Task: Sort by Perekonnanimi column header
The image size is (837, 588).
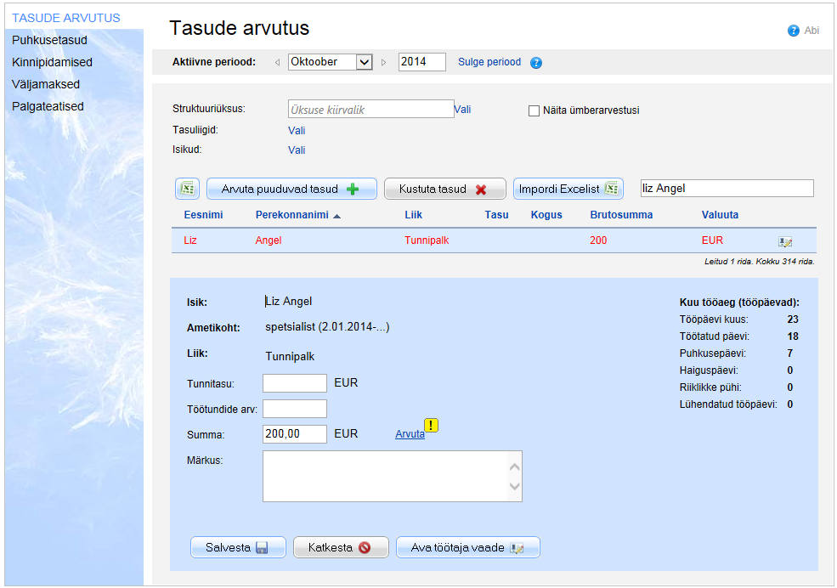Action: pos(291,215)
